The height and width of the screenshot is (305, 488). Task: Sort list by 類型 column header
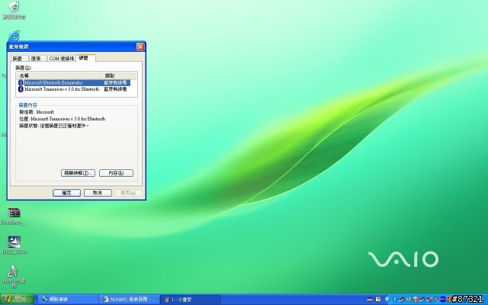pos(115,75)
